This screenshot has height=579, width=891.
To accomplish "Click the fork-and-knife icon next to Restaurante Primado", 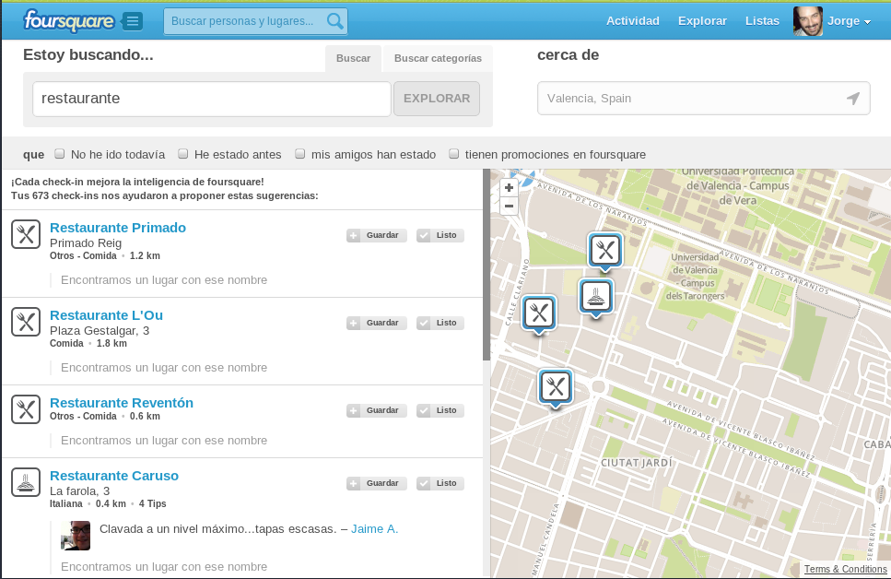I will pyautogui.click(x=26, y=233).
